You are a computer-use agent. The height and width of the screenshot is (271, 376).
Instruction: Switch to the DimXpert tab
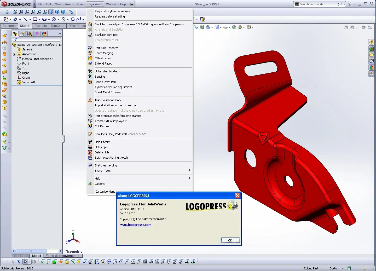pos(57,26)
